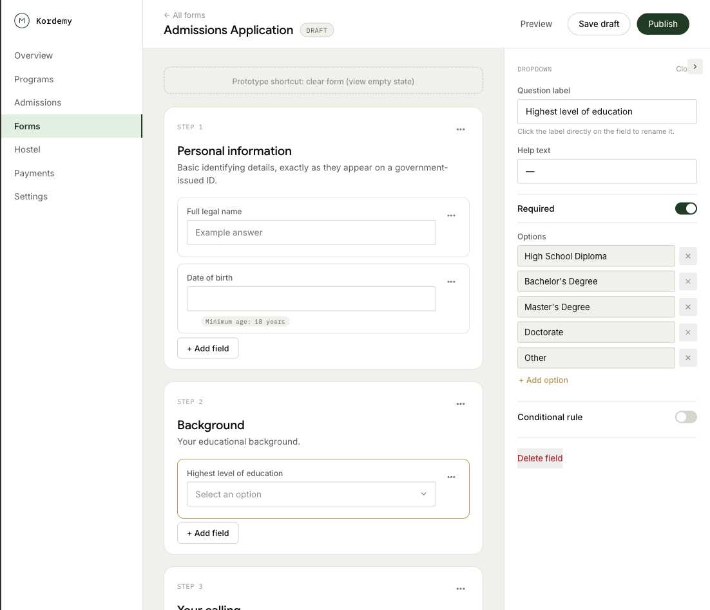Go to Overview in sidebar
710x610 pixels.
pyautogui.click(x=34, y=55)
